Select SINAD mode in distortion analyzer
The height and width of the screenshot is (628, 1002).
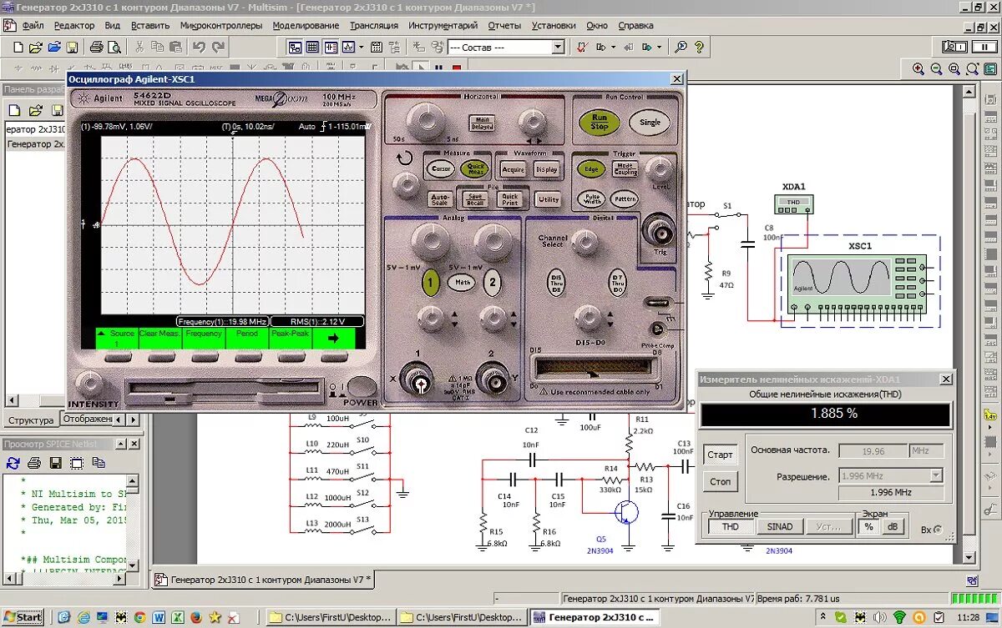coord(779,526)
